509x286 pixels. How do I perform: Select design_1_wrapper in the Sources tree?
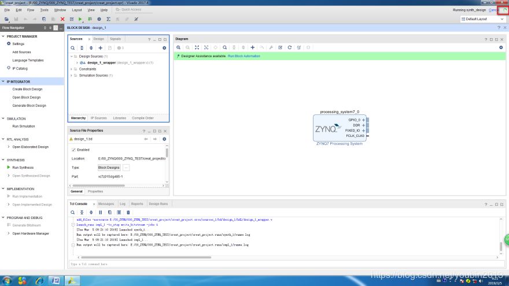click(x=101, y=63)
